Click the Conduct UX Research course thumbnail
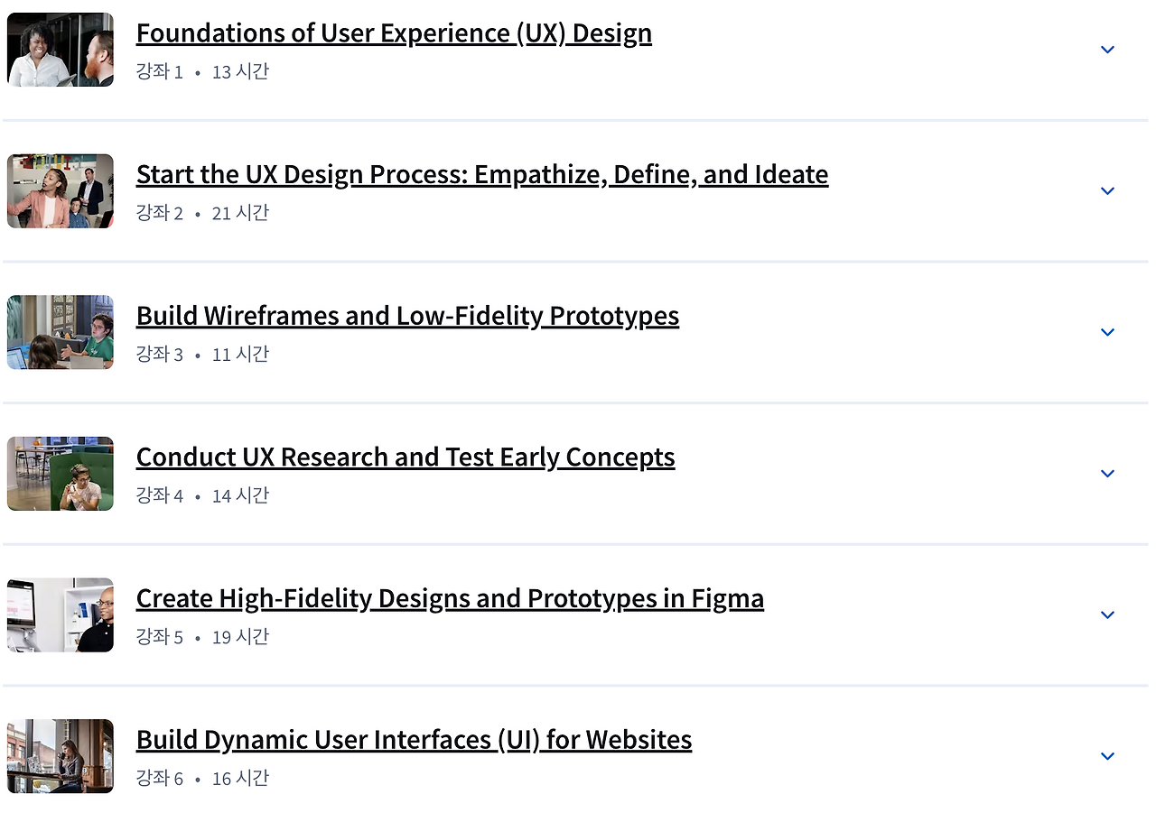This screenshot has height=813, width=1156. pyautogui.click(x=61, y=474)
